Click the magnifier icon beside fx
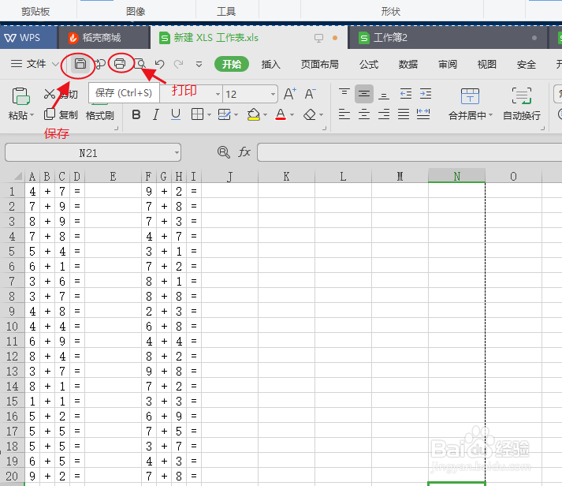562x486 pixels. [x=224, y=152]
